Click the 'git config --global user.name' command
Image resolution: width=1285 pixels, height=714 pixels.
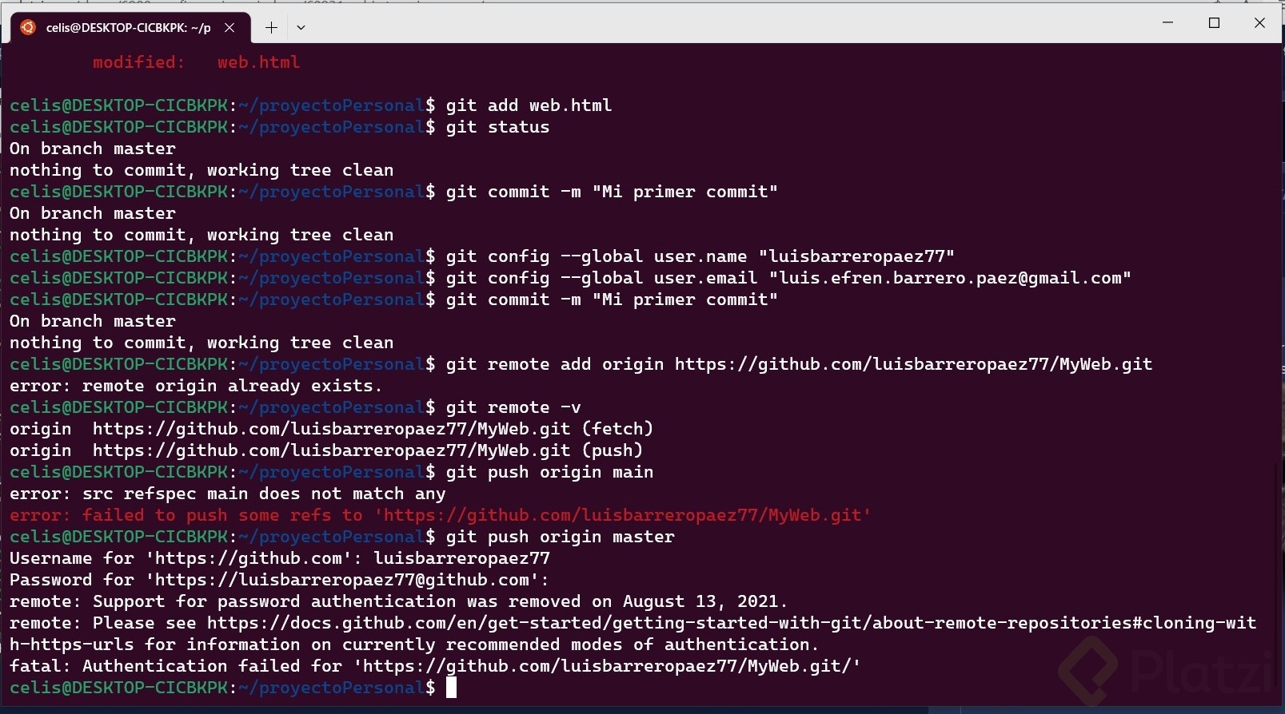tap(700, 256)
